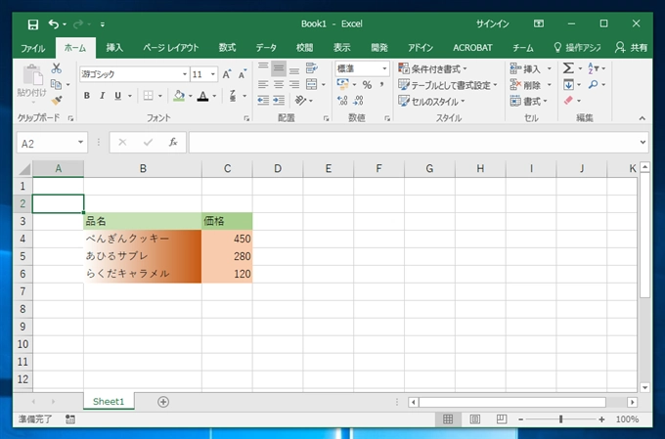Screen dimensions: 665x439
Task: Toggle italic formatting
Action: 103,96
